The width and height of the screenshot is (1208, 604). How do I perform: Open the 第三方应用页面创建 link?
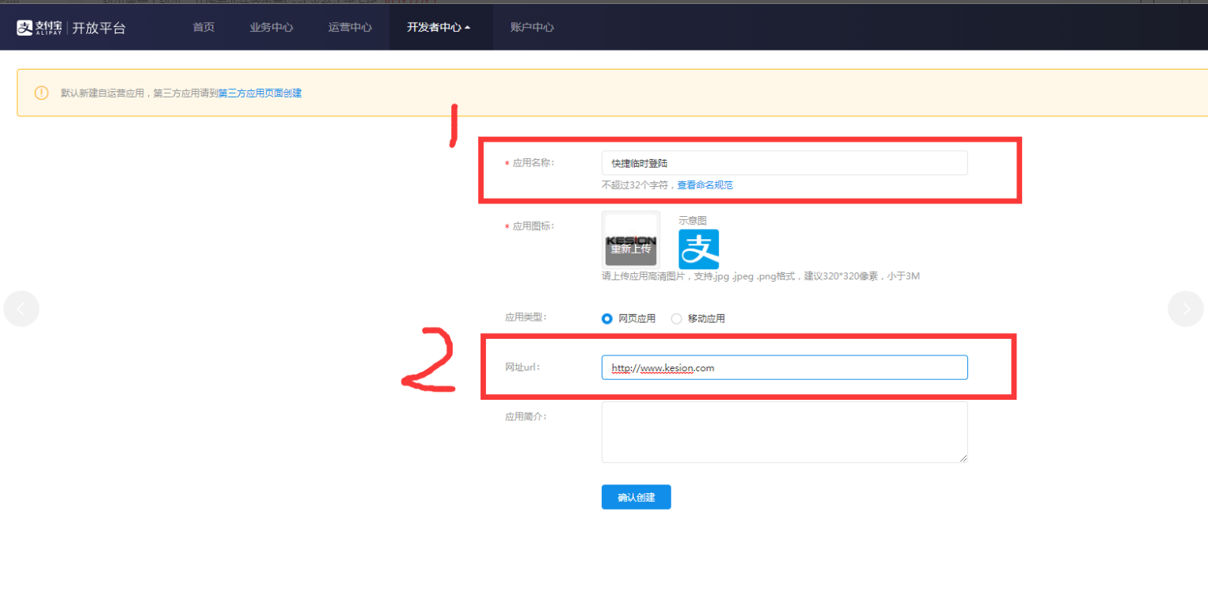pyautogui.click(x=260, y=93)
